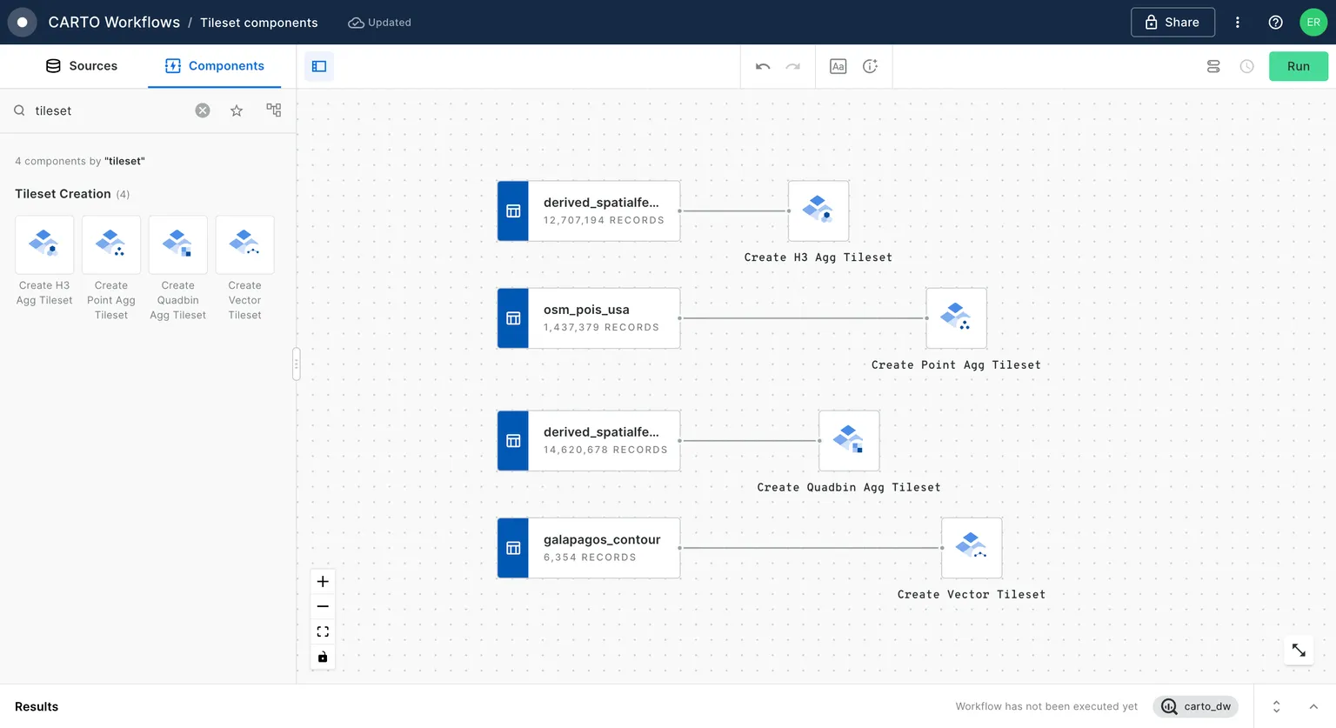The image size is (1336, 728).
Task: Select the Create Vector Tileset component
Action: pos(244,244)
